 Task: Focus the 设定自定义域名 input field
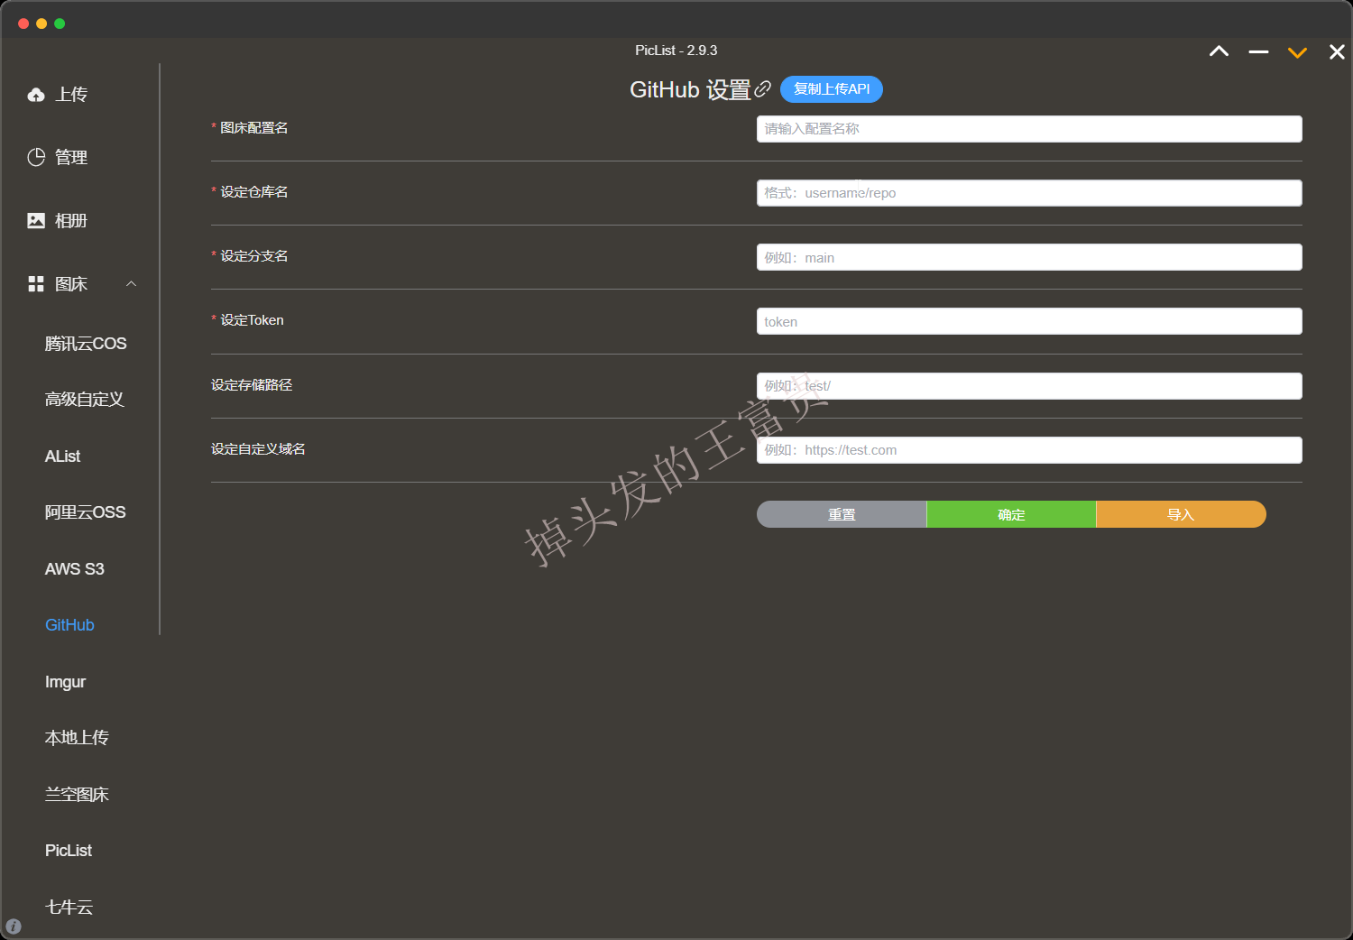tap(1029, 450)
